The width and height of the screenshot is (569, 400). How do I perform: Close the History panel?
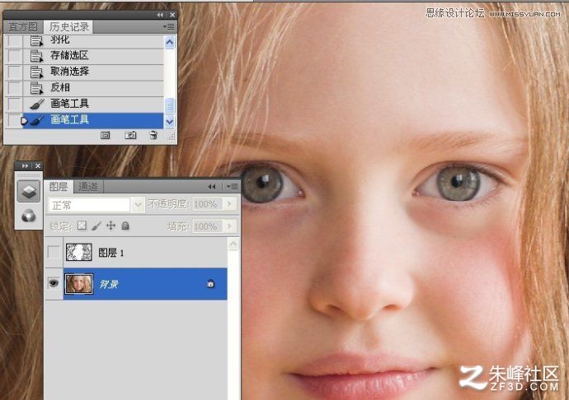[172, 15]
